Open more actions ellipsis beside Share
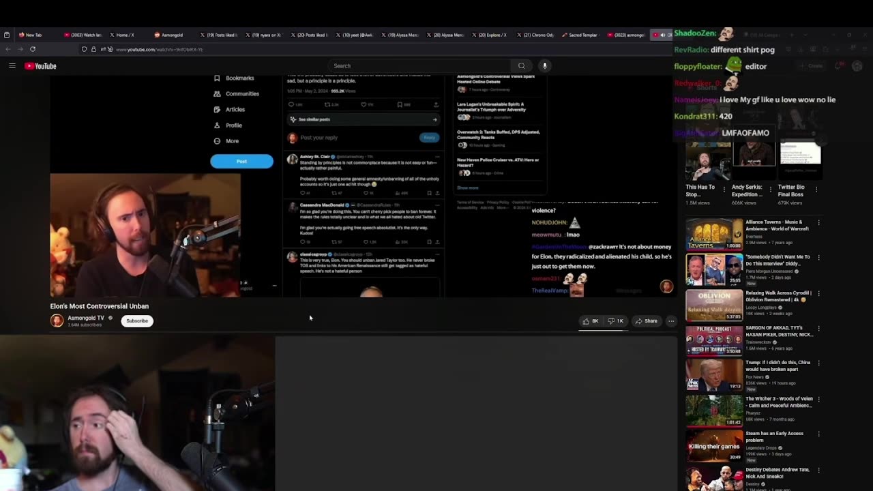Screen dimensions: 873x491 (671, 321)
